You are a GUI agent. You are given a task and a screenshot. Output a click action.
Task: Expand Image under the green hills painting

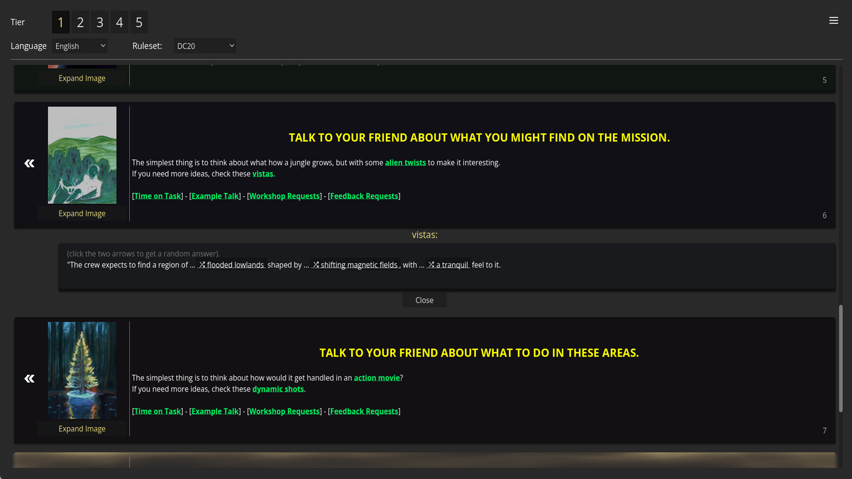pyautogui.click(x=82, y=213)
